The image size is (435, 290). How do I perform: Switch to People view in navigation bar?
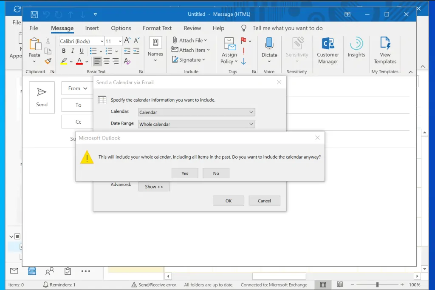[50, 271]
